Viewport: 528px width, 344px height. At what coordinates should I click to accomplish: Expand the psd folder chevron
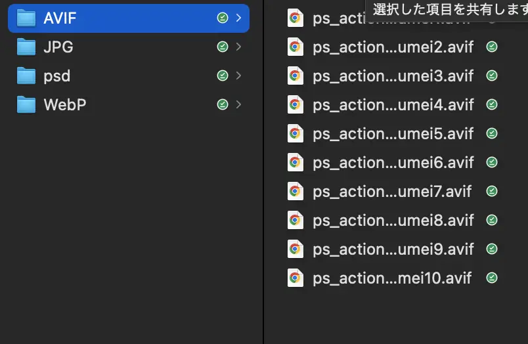[x=238, y=76]
